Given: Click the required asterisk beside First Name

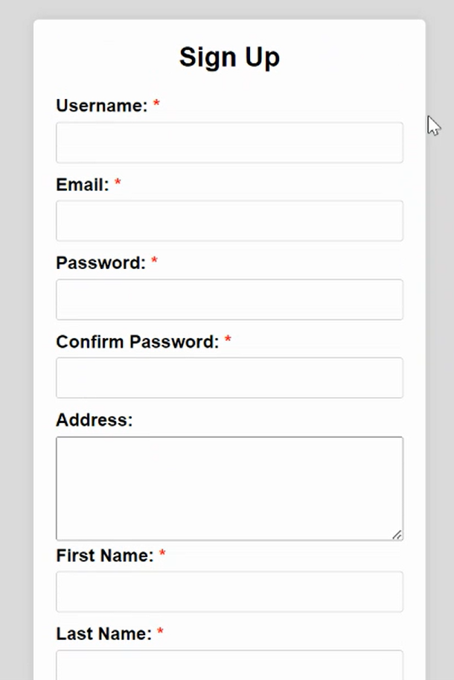Looking at the screenshot, I should (x=162, y=554).
